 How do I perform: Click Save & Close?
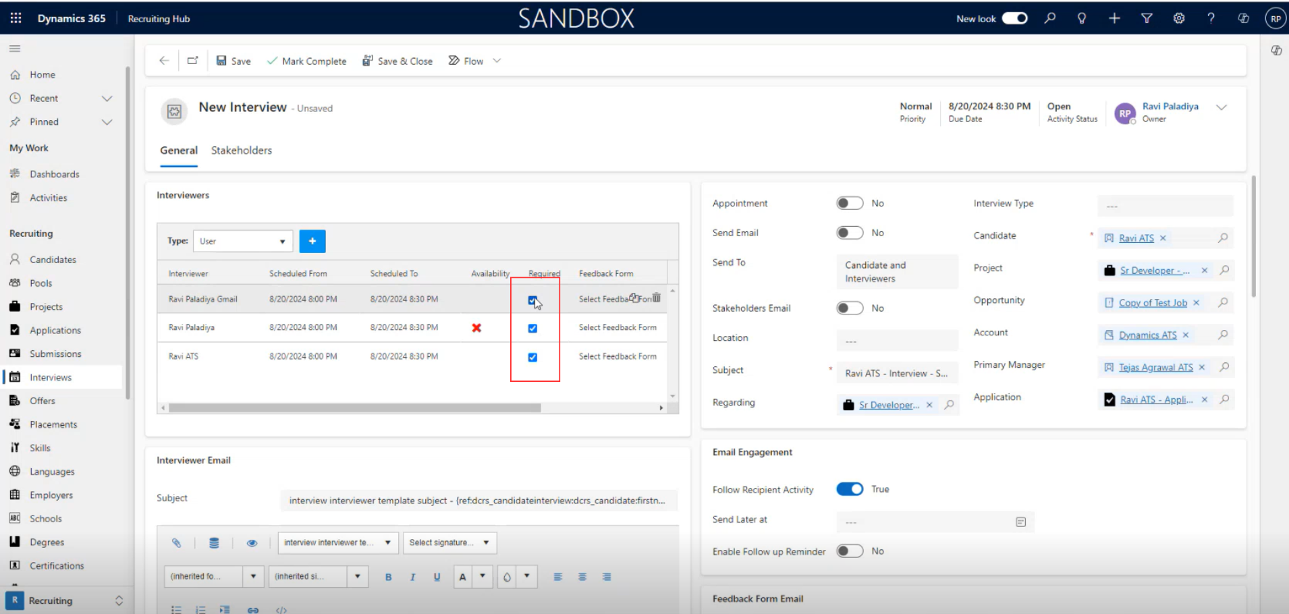[x=397, y=61]
